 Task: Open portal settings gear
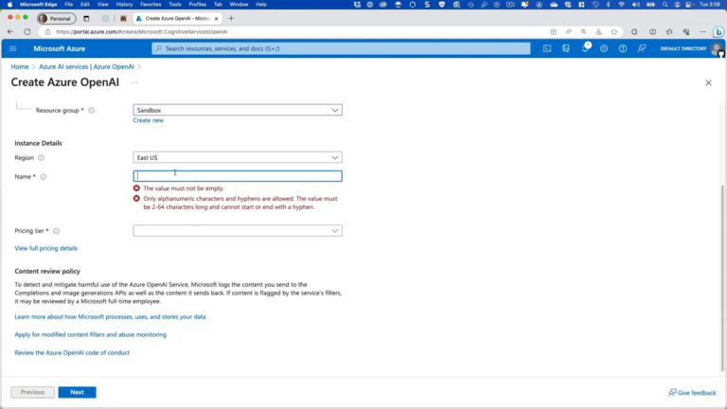click(604, 48)
